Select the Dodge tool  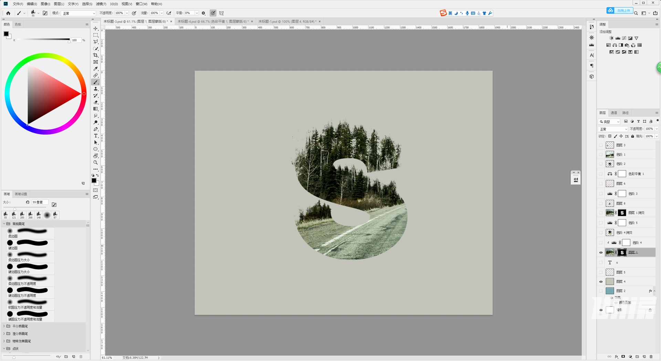[x=96, y=122]
